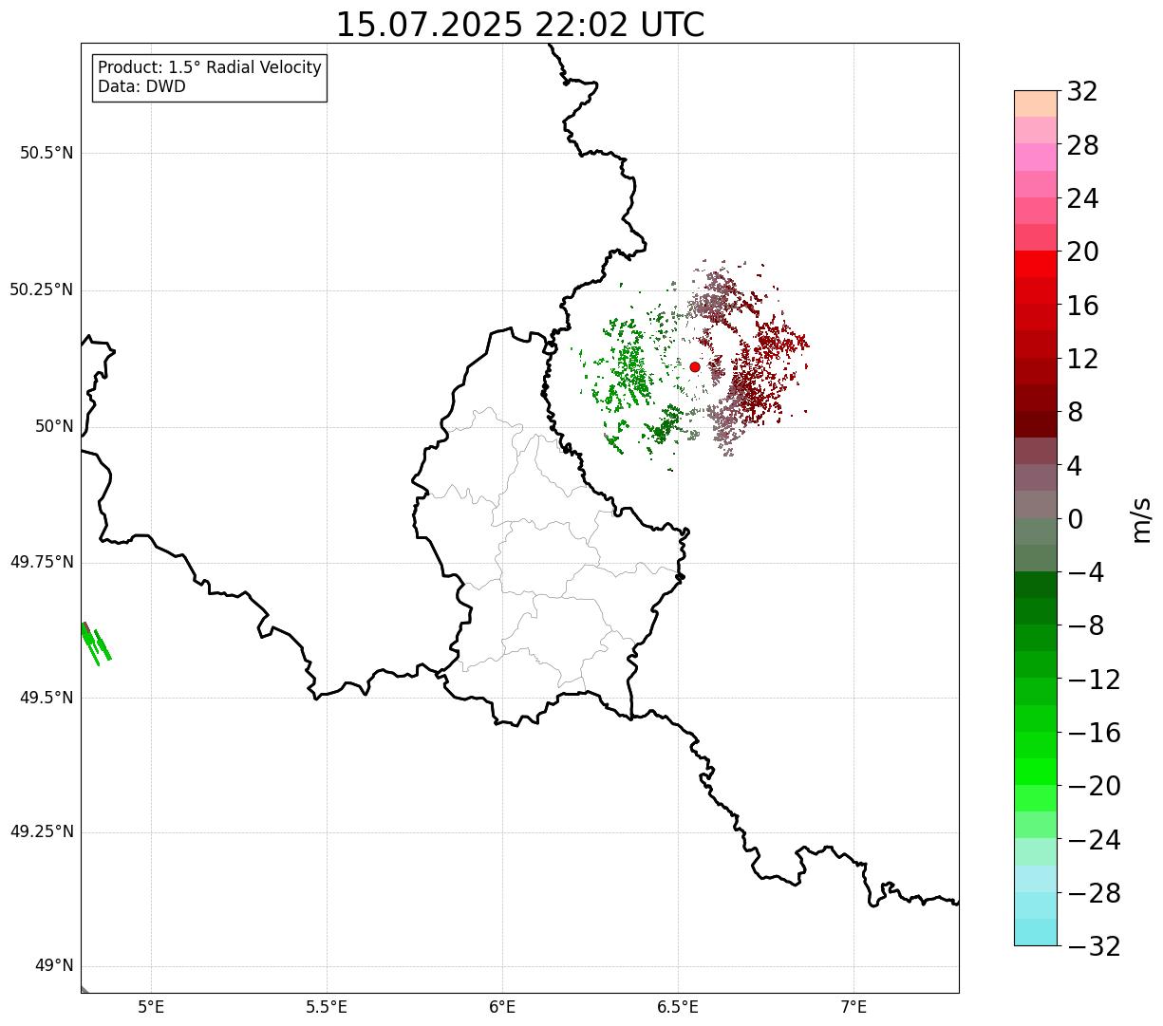Click the 50.5°N latitude label
This screenshot has width=1163, height=1026.
[47, 153]
